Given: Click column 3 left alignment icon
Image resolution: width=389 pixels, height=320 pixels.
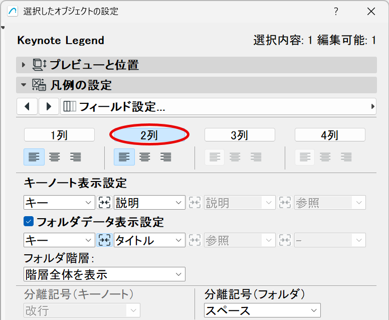Looking at the screenshot, I should click(x=215, y=157).
